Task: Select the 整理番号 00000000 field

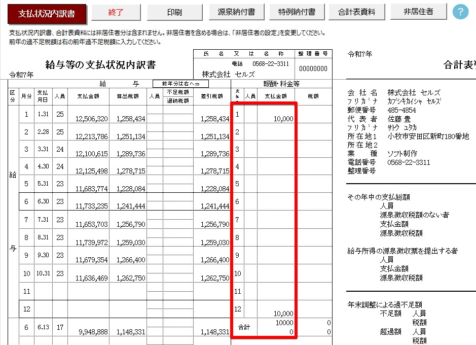Action: click(x=313, y=68)
